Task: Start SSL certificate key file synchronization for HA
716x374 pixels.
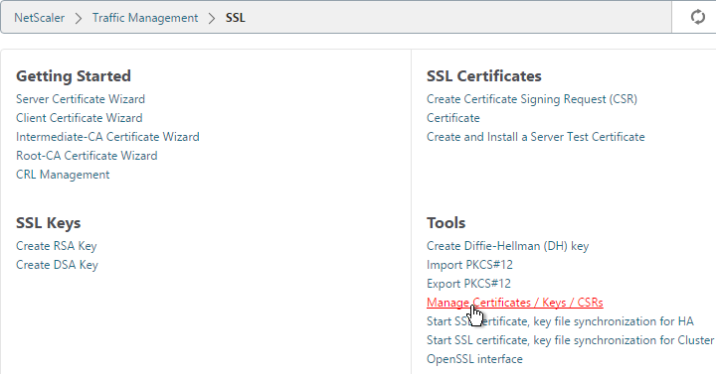Action: point(560,321)
